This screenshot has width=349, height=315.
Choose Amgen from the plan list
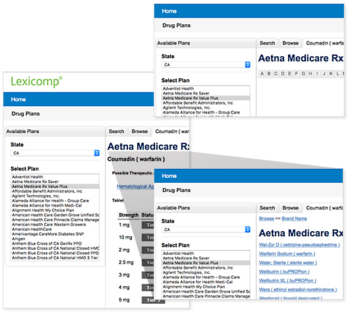tap(19, 238)
